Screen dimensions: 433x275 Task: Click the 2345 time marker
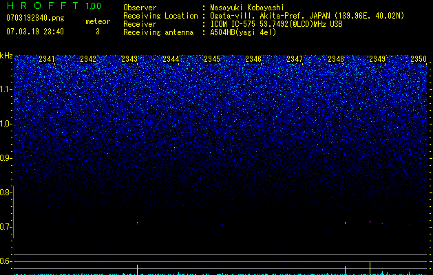pos(212,58)
